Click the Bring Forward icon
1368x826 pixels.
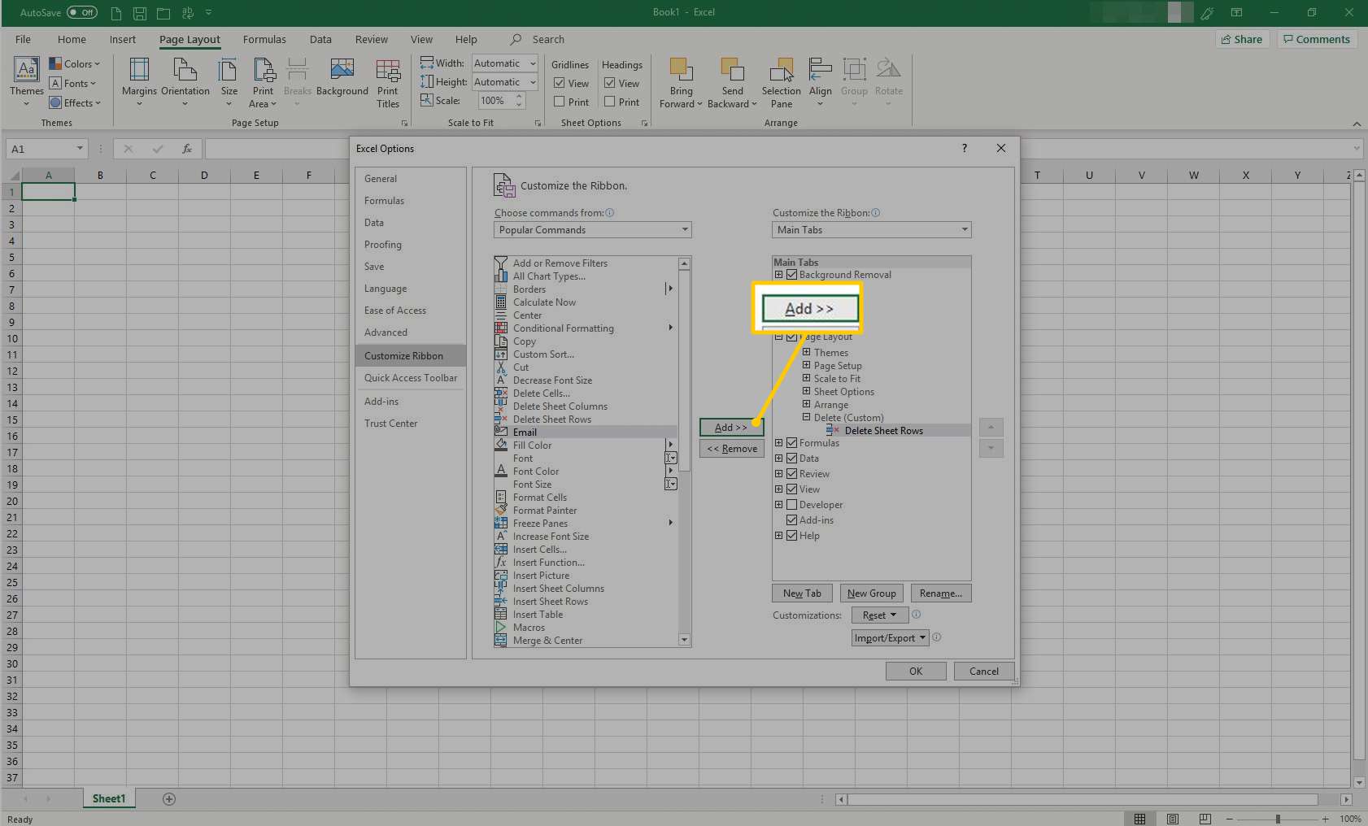681,71
